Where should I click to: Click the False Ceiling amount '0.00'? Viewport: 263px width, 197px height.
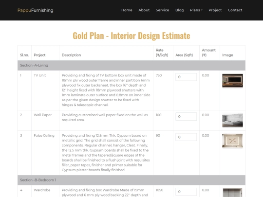[x=206, y=136]
